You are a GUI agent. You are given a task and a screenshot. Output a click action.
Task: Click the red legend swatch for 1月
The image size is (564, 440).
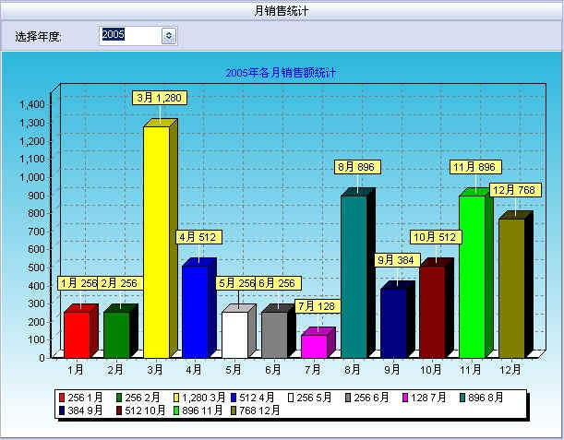pyautogui.click(x=63, y=398)
